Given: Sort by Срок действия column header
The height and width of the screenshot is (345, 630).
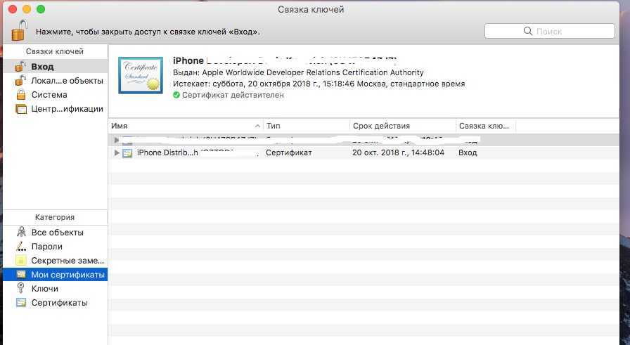Looking at the screenshot, I should 402,126.
